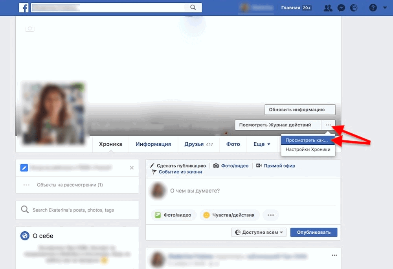Screen dimensions: 393x269
Task: Click the search magnifier icon
Action: point(193,7)
